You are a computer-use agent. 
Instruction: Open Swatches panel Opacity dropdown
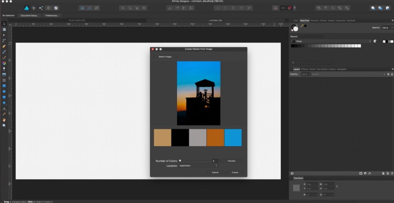pos(392,28)
